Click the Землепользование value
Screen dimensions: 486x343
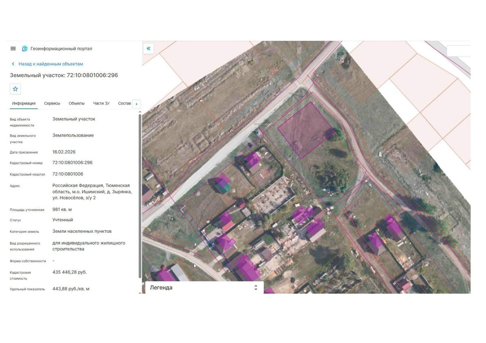73,135
